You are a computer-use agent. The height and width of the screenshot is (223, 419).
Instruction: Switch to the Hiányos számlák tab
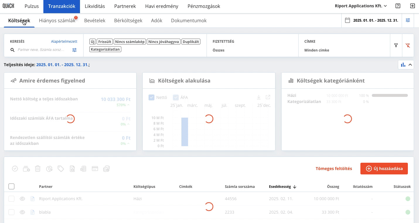57,20
